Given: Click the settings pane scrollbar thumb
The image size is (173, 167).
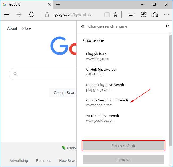Looking at the screenshot, I should [171, 91].
